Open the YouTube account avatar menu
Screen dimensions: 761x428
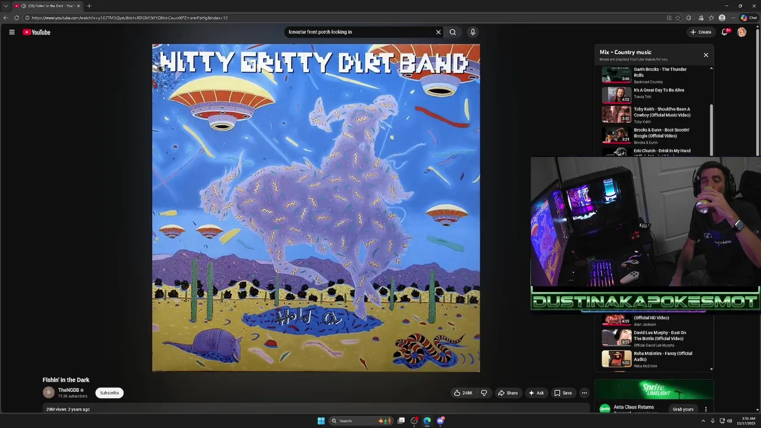tap(741, 32)
